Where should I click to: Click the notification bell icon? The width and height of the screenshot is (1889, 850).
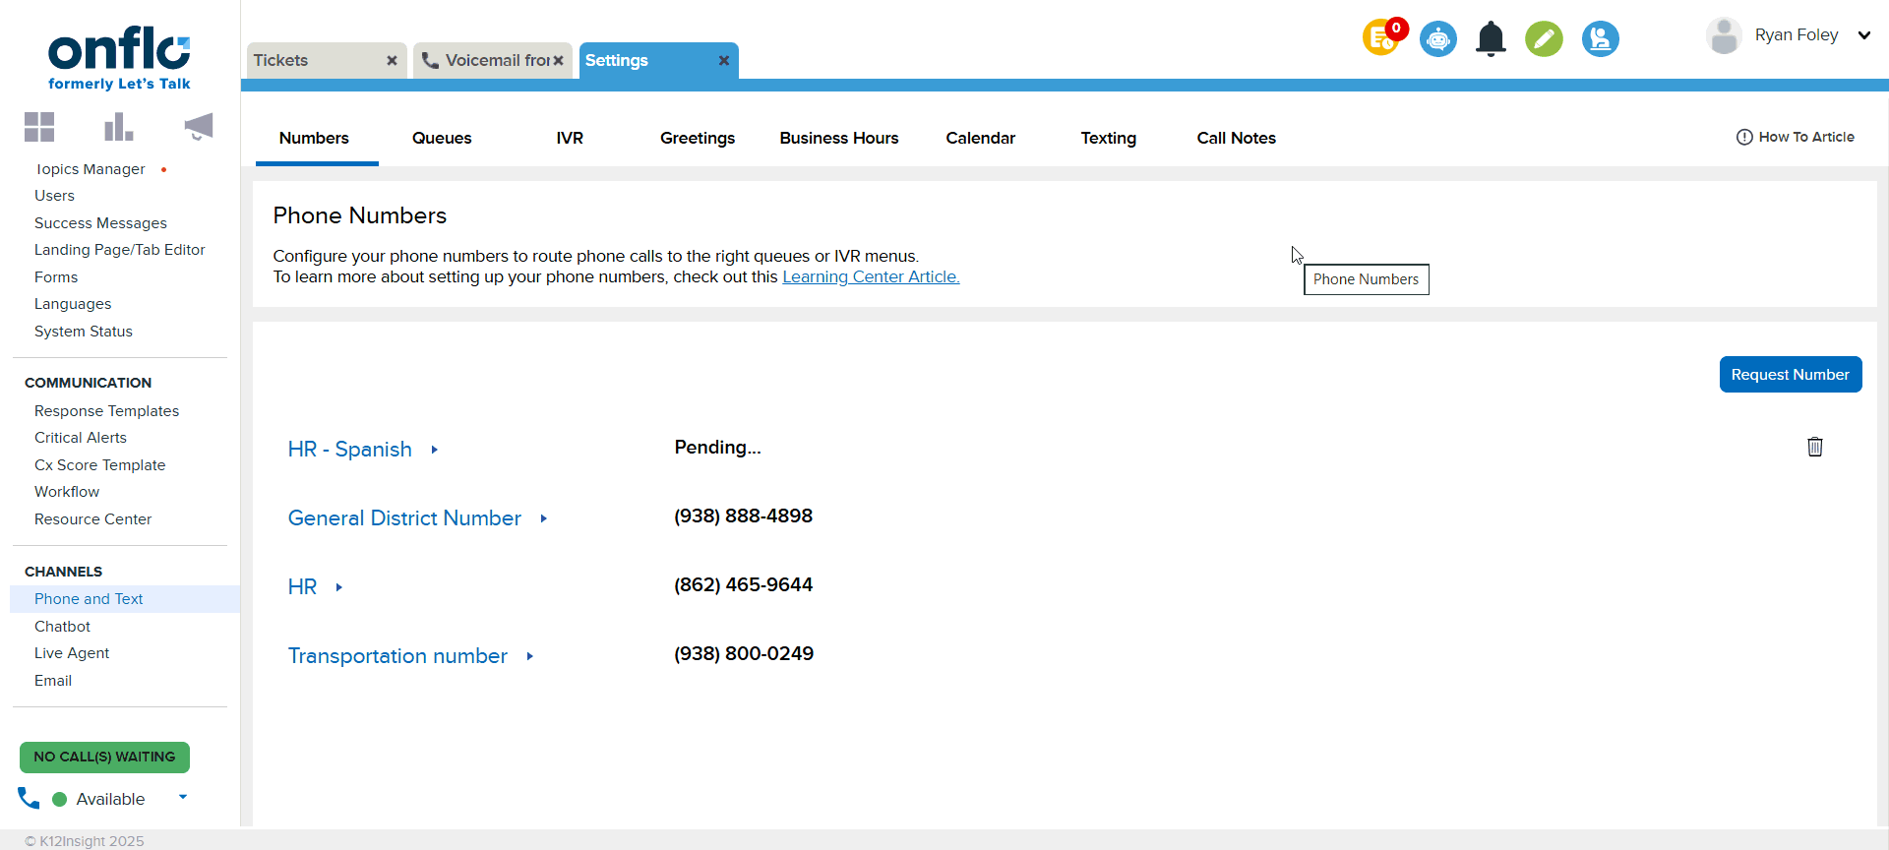pyautogui.click(x=1491, y=39)
